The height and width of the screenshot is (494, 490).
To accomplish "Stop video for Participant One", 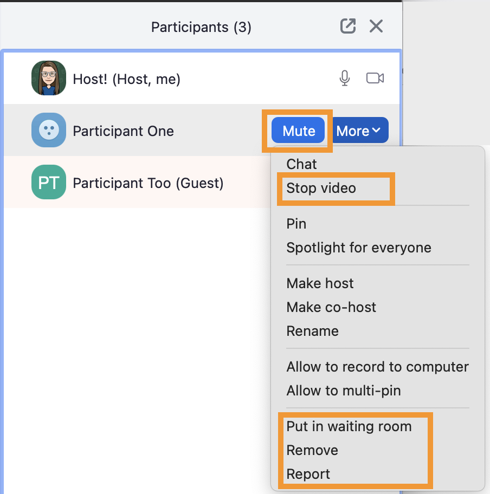I will point(321,188).
